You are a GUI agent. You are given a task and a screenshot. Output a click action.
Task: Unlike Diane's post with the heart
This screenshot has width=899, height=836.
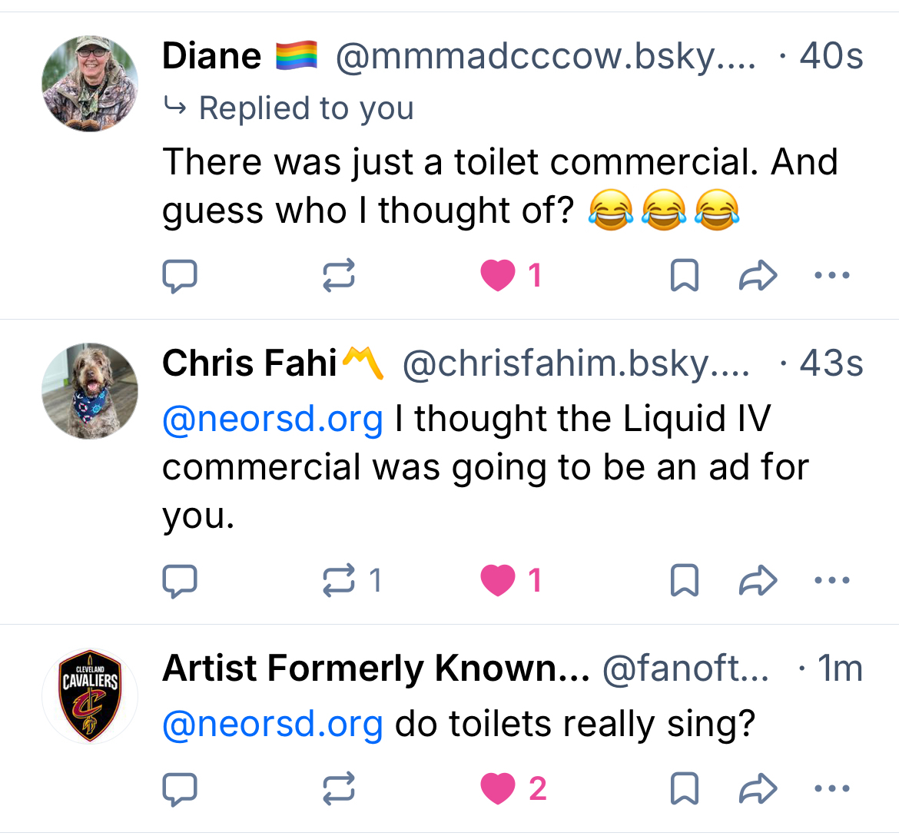[498, 275]
